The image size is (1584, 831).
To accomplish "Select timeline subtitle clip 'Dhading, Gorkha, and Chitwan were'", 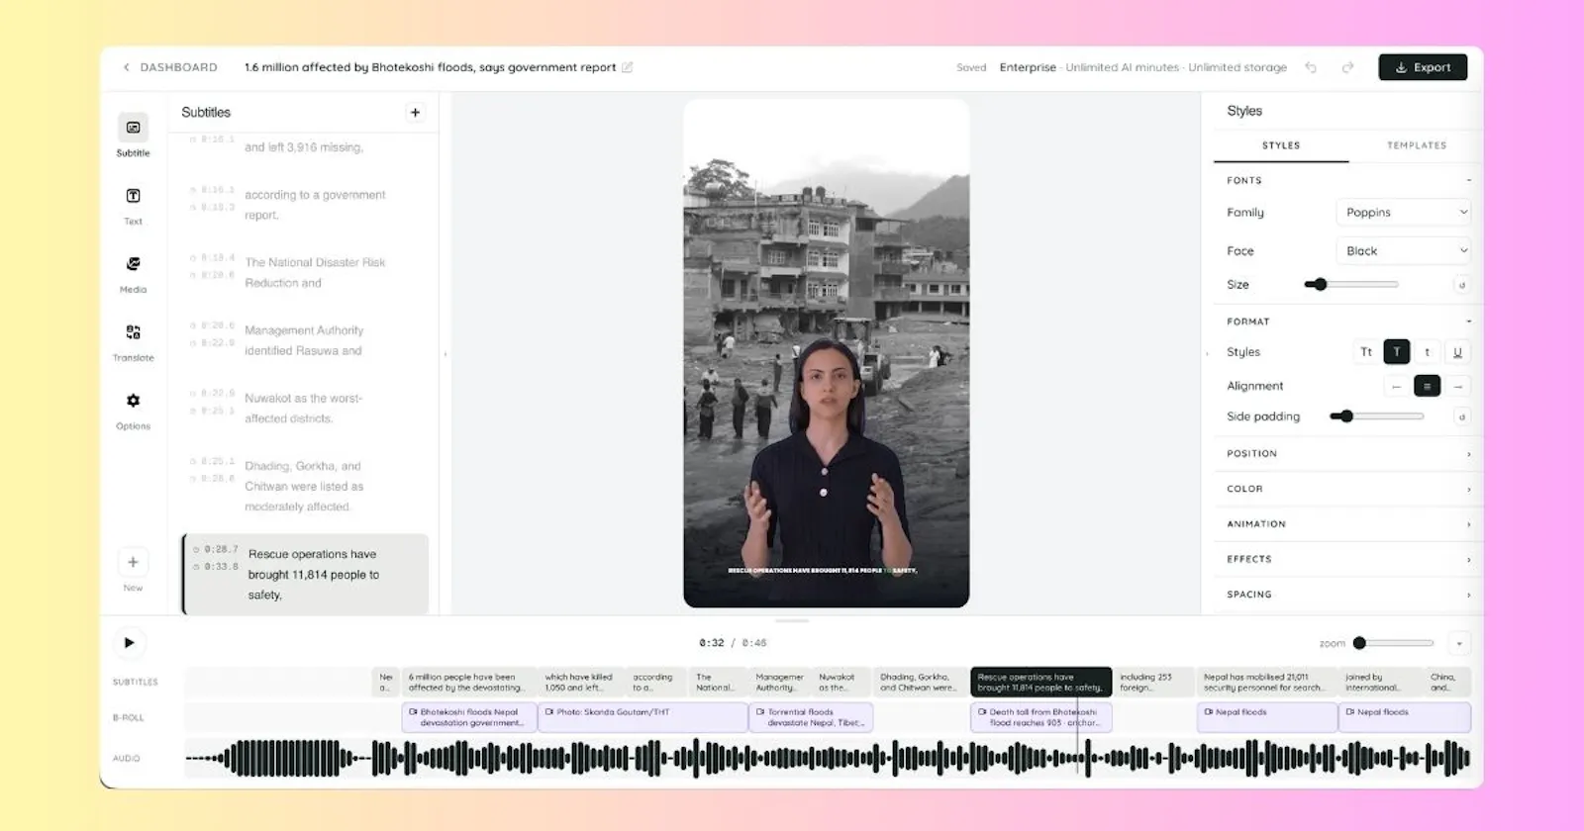I will [x=920, y=683].
